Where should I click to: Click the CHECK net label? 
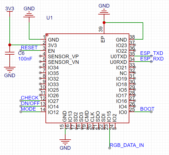point(30,98)
